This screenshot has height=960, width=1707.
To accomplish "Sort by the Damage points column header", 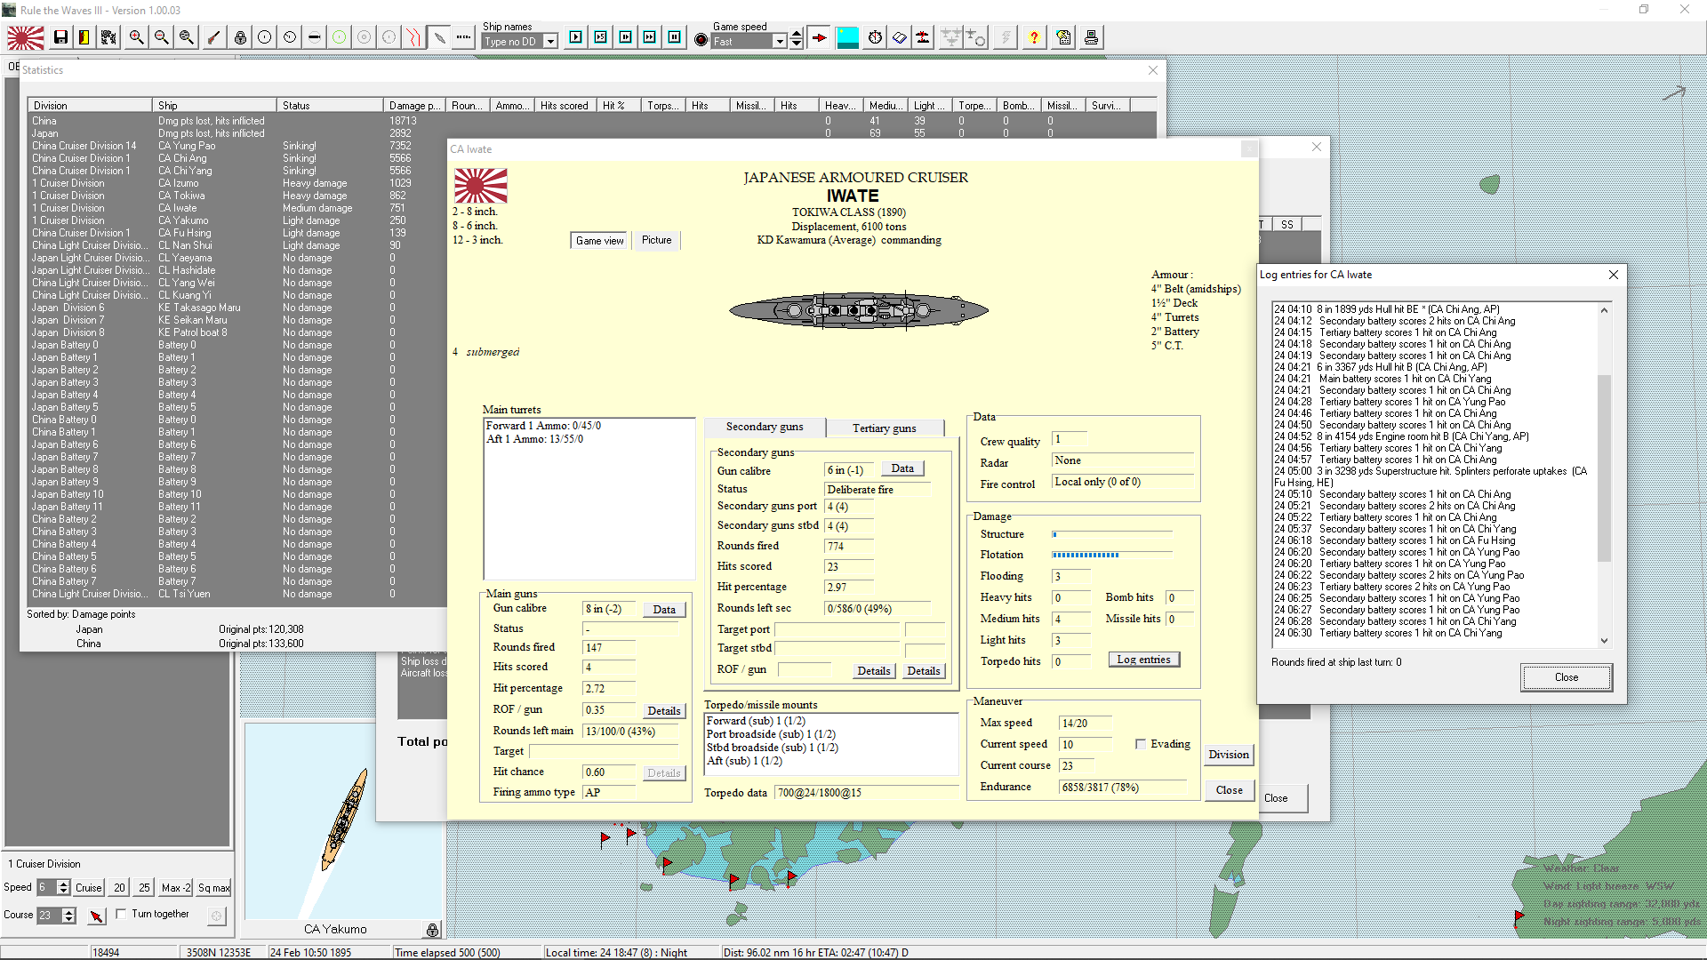I will 414,105.
